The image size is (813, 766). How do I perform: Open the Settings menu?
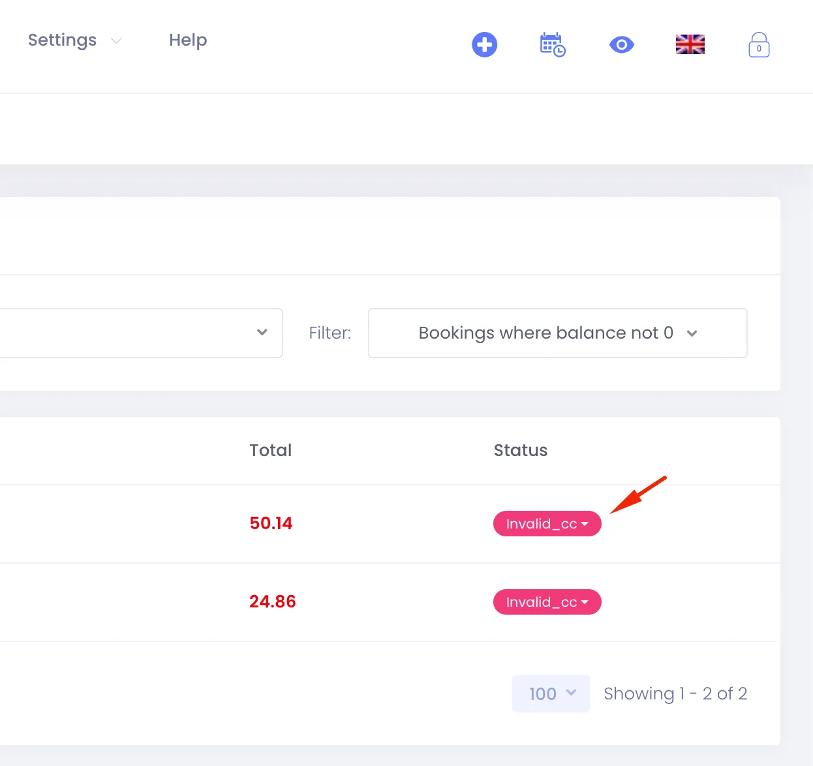[x=62, y=40]
